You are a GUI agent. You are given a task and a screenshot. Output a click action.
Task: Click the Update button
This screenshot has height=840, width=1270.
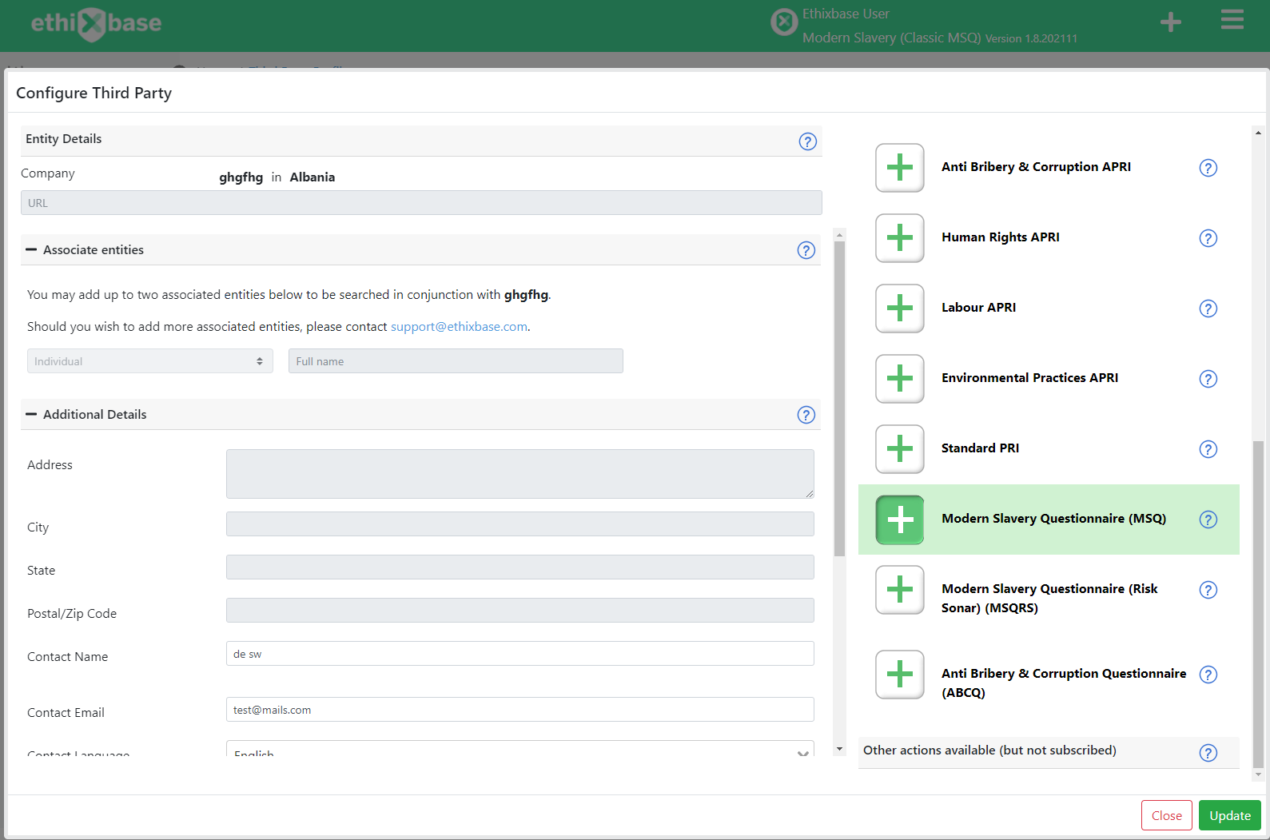coord(1230,815)
